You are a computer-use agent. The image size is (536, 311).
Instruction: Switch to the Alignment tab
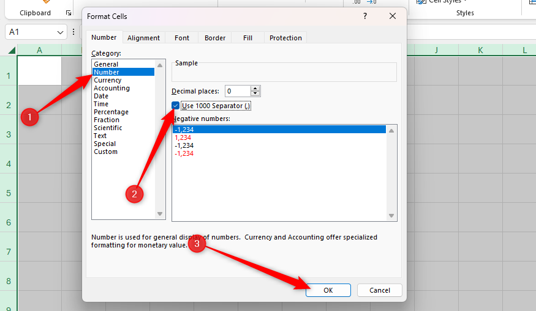point(143,38)
